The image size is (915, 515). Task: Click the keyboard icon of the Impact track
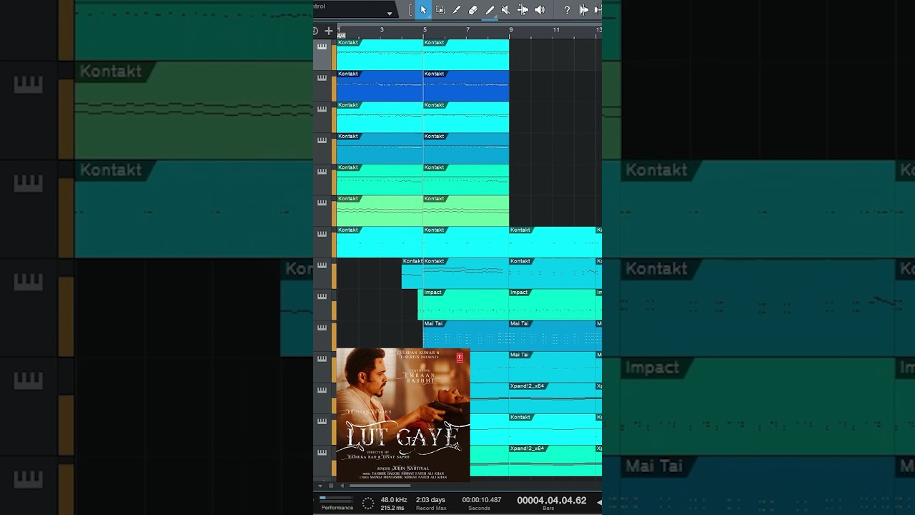coord(322,297)
